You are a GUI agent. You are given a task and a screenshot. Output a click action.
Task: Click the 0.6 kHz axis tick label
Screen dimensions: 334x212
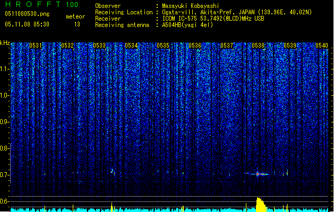4,201
